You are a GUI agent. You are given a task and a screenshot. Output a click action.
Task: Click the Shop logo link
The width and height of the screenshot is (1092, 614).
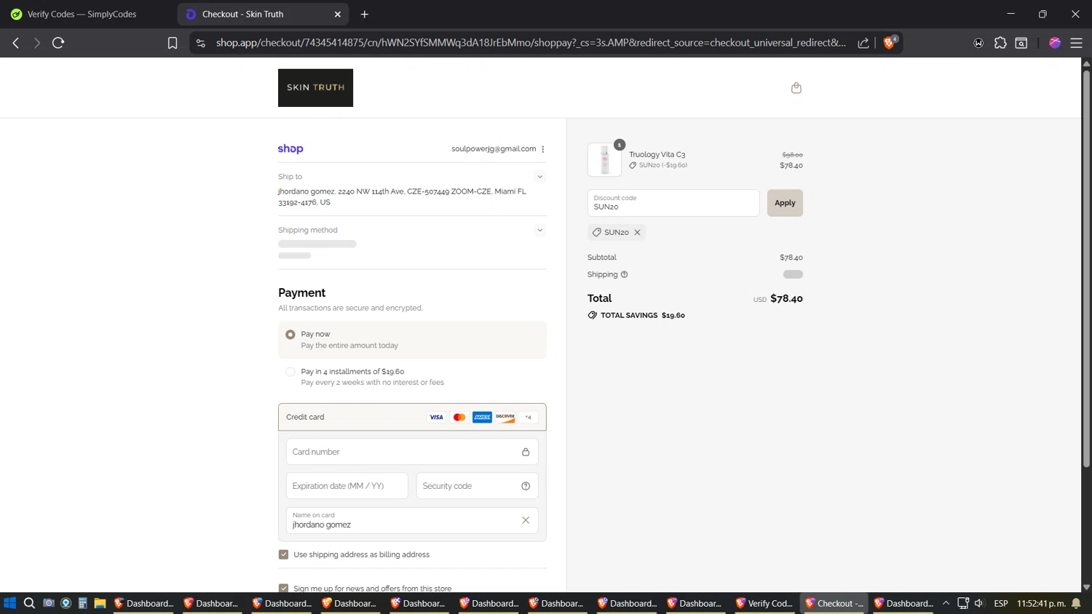point(290,148)
